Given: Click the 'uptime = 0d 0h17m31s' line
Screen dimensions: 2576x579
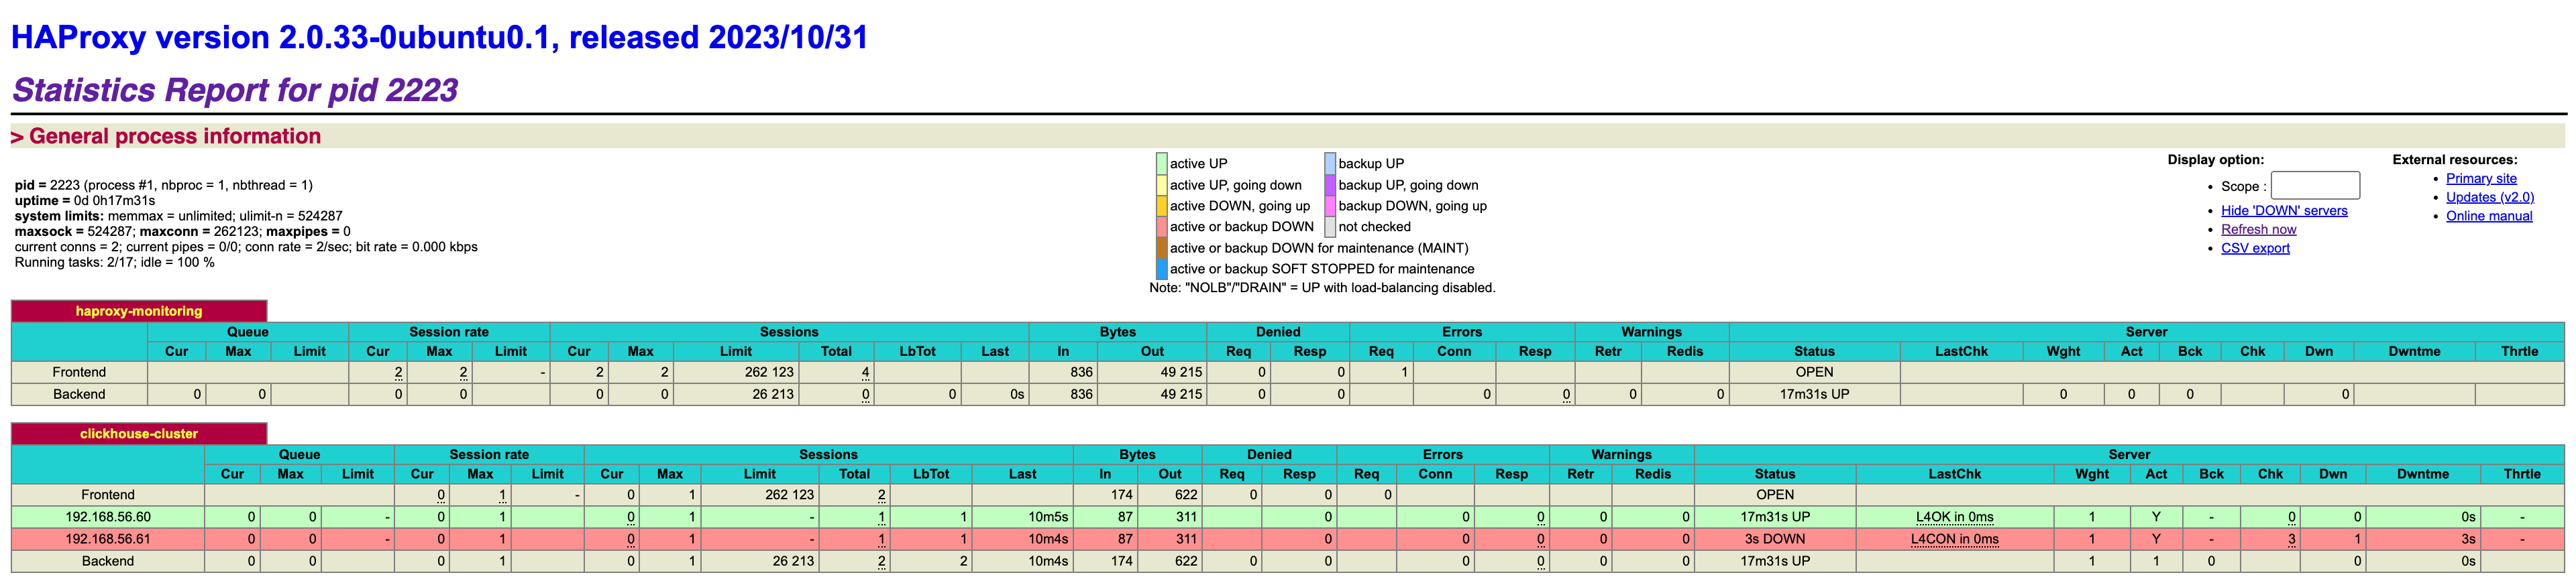Looking at the screenshot, I should pos(85,200).
